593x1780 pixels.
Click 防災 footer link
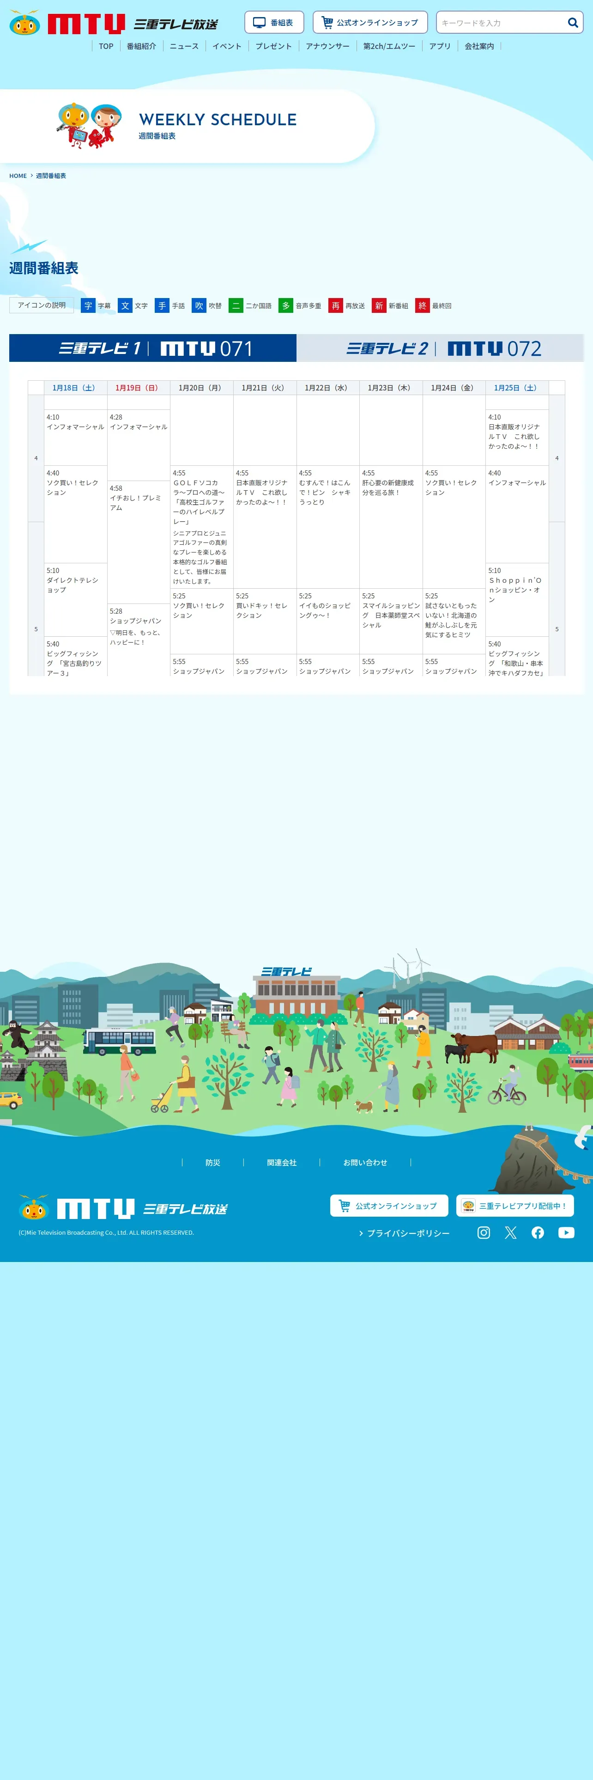[212, 1163]
